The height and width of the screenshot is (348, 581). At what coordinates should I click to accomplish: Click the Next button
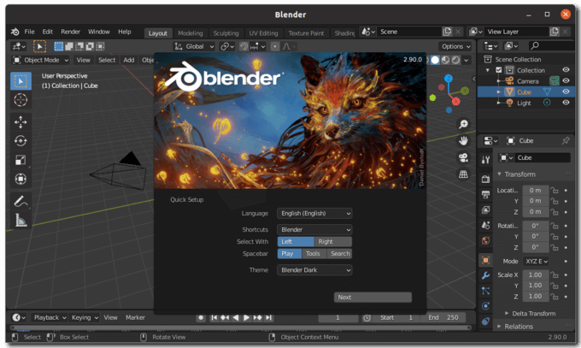[373, 298]
